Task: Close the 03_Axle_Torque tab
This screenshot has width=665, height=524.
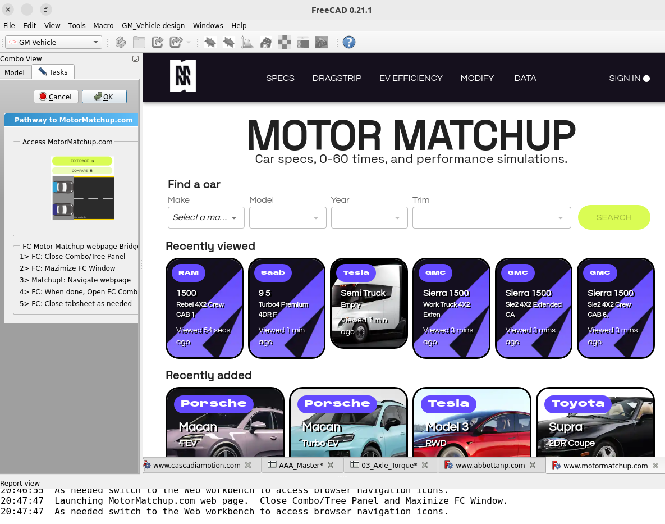Action: pos(425,465)
